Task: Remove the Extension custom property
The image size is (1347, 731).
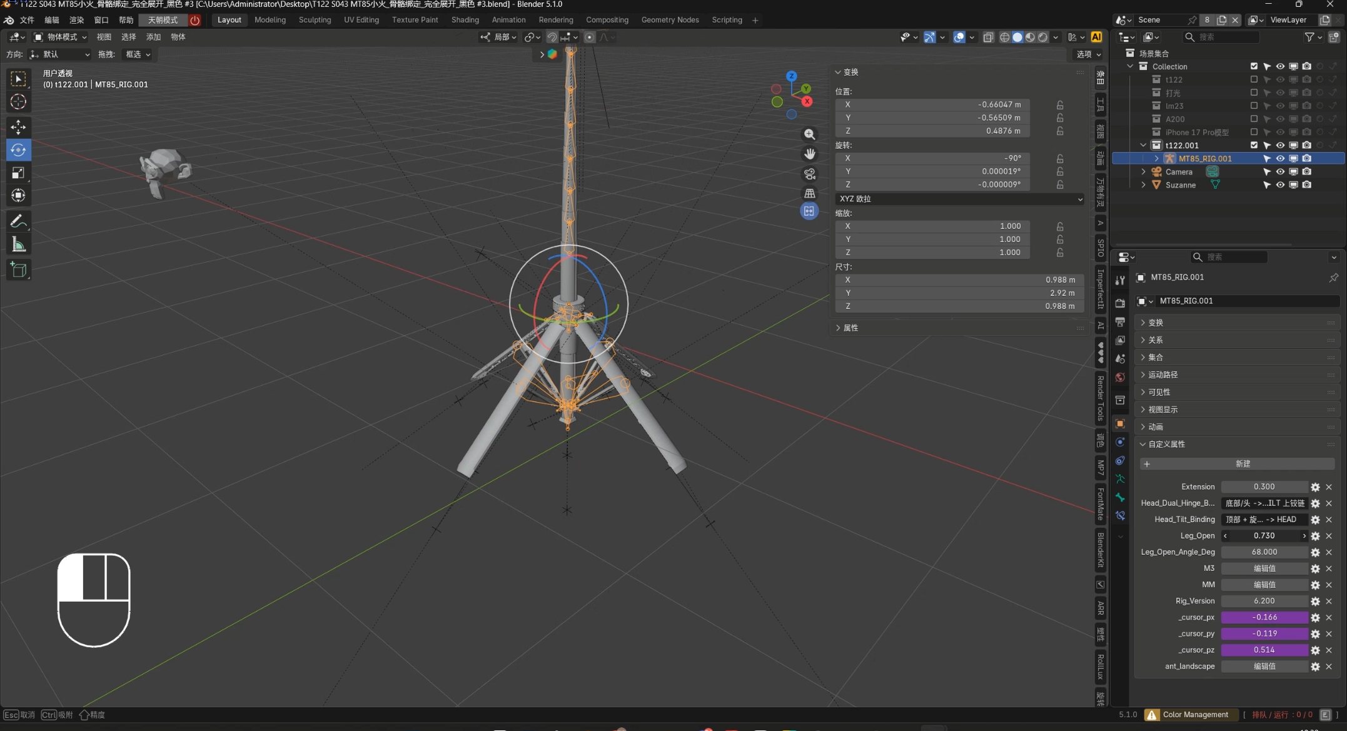Action: click(1329, 487)
